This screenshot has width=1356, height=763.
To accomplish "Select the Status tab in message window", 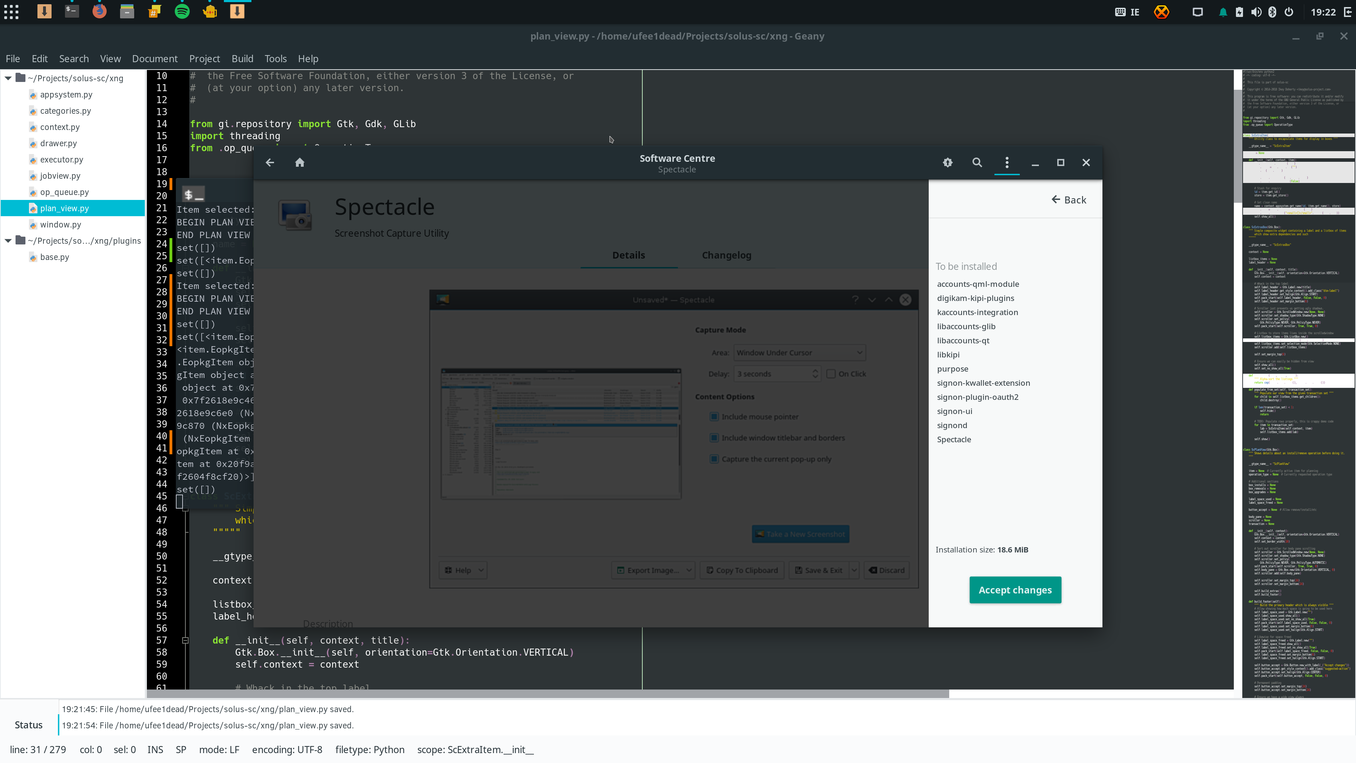I will [x=28, y=725].
